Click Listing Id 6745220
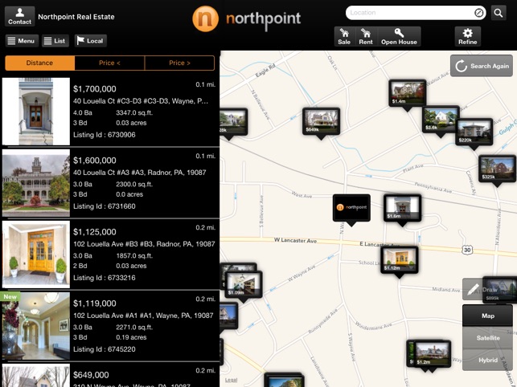517x387 pixels. tap(105, 349)
